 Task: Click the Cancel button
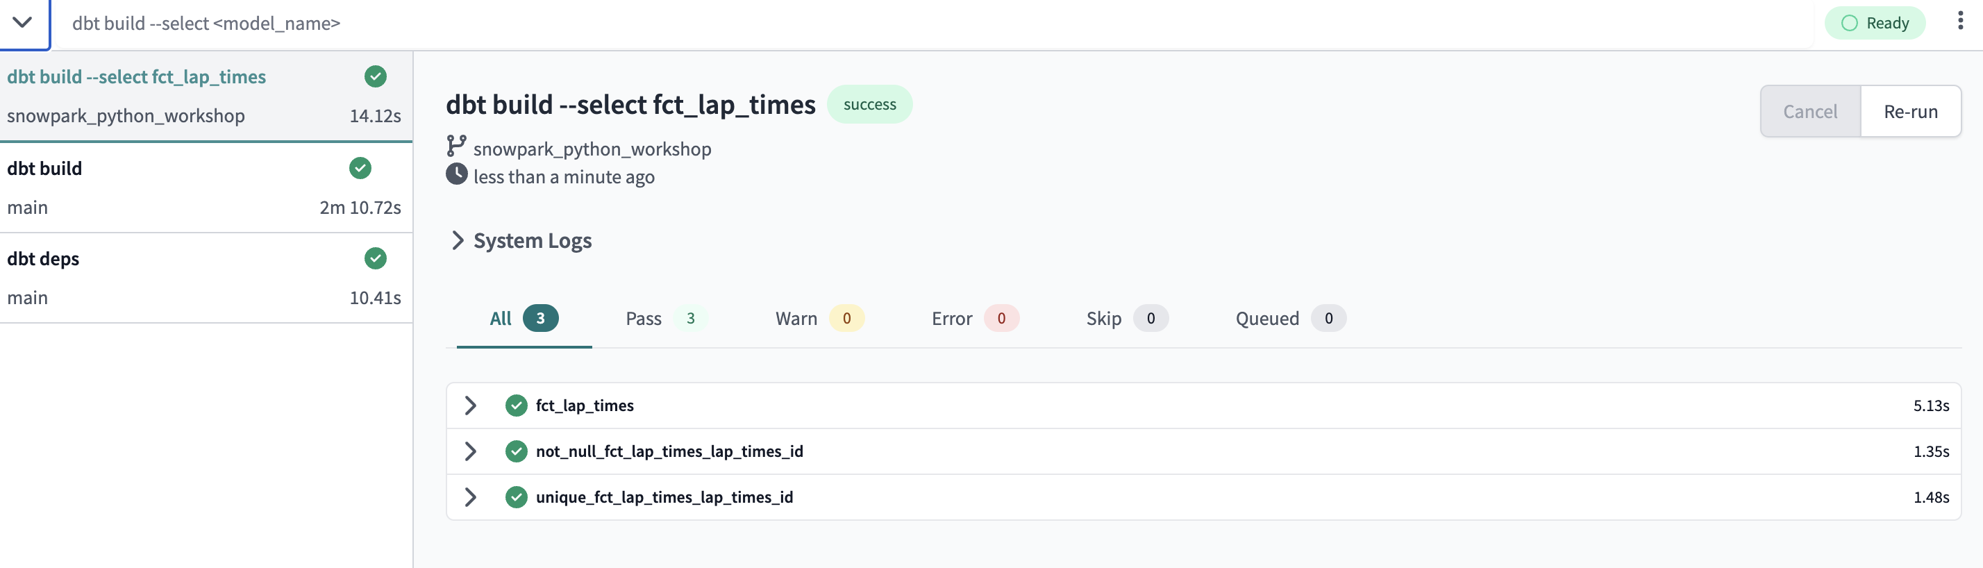click(x=1809, y=111)
